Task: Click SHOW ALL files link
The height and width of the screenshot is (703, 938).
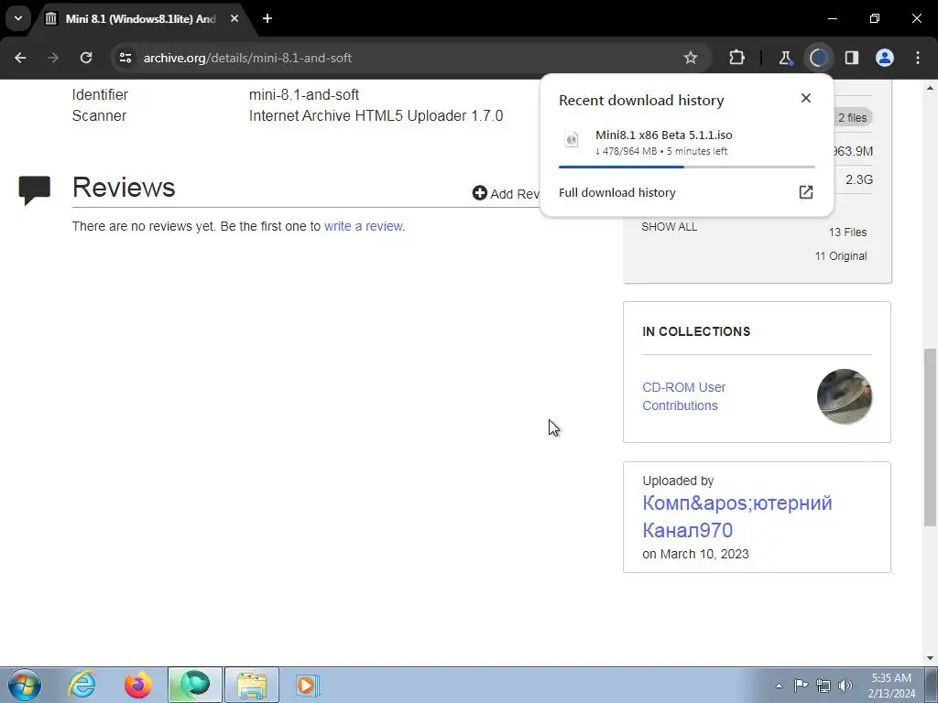Action: click(669, 227)
